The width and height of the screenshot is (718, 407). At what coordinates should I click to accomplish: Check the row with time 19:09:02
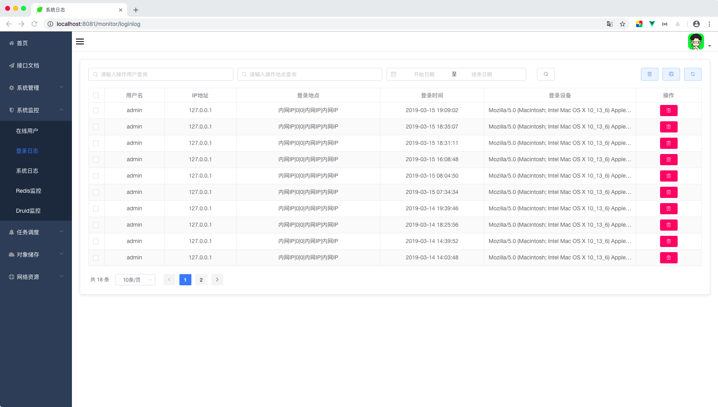click(96, 111)
